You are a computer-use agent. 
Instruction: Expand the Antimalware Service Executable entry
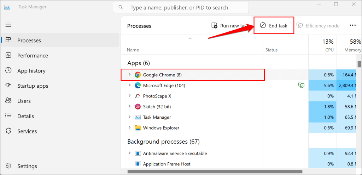click(129, 153)
